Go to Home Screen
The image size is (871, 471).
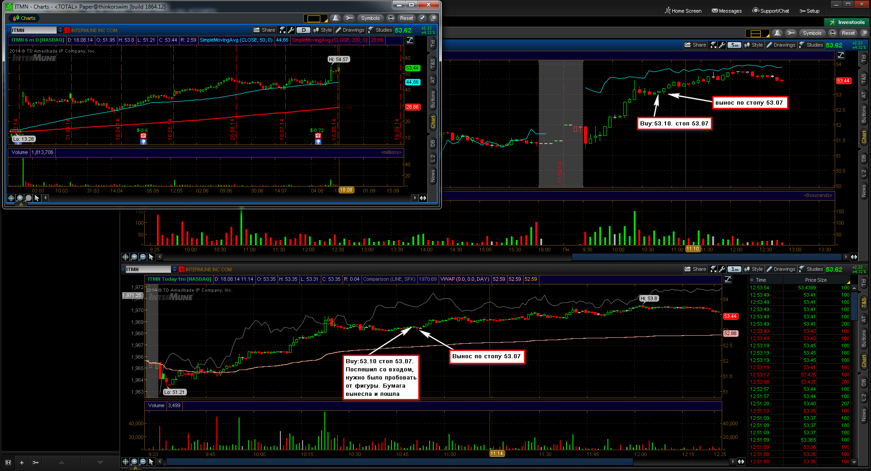click(x=683, y=11)
